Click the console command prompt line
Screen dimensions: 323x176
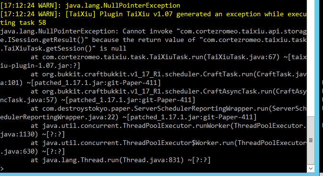(153, 169)
